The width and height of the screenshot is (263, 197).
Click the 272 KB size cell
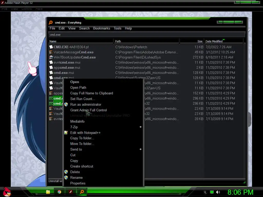click(x=198, y=57)
